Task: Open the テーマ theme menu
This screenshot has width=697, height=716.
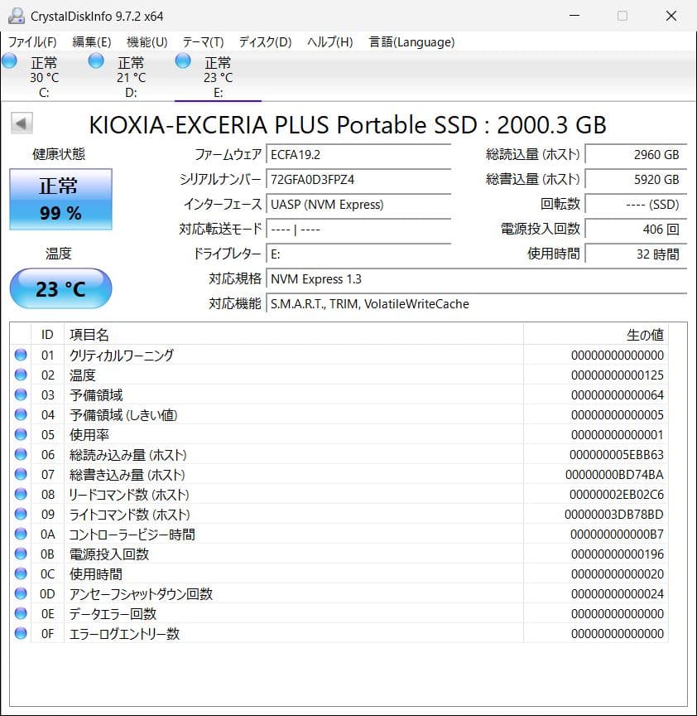Action: pyautogui.click(x=204, y=41)
